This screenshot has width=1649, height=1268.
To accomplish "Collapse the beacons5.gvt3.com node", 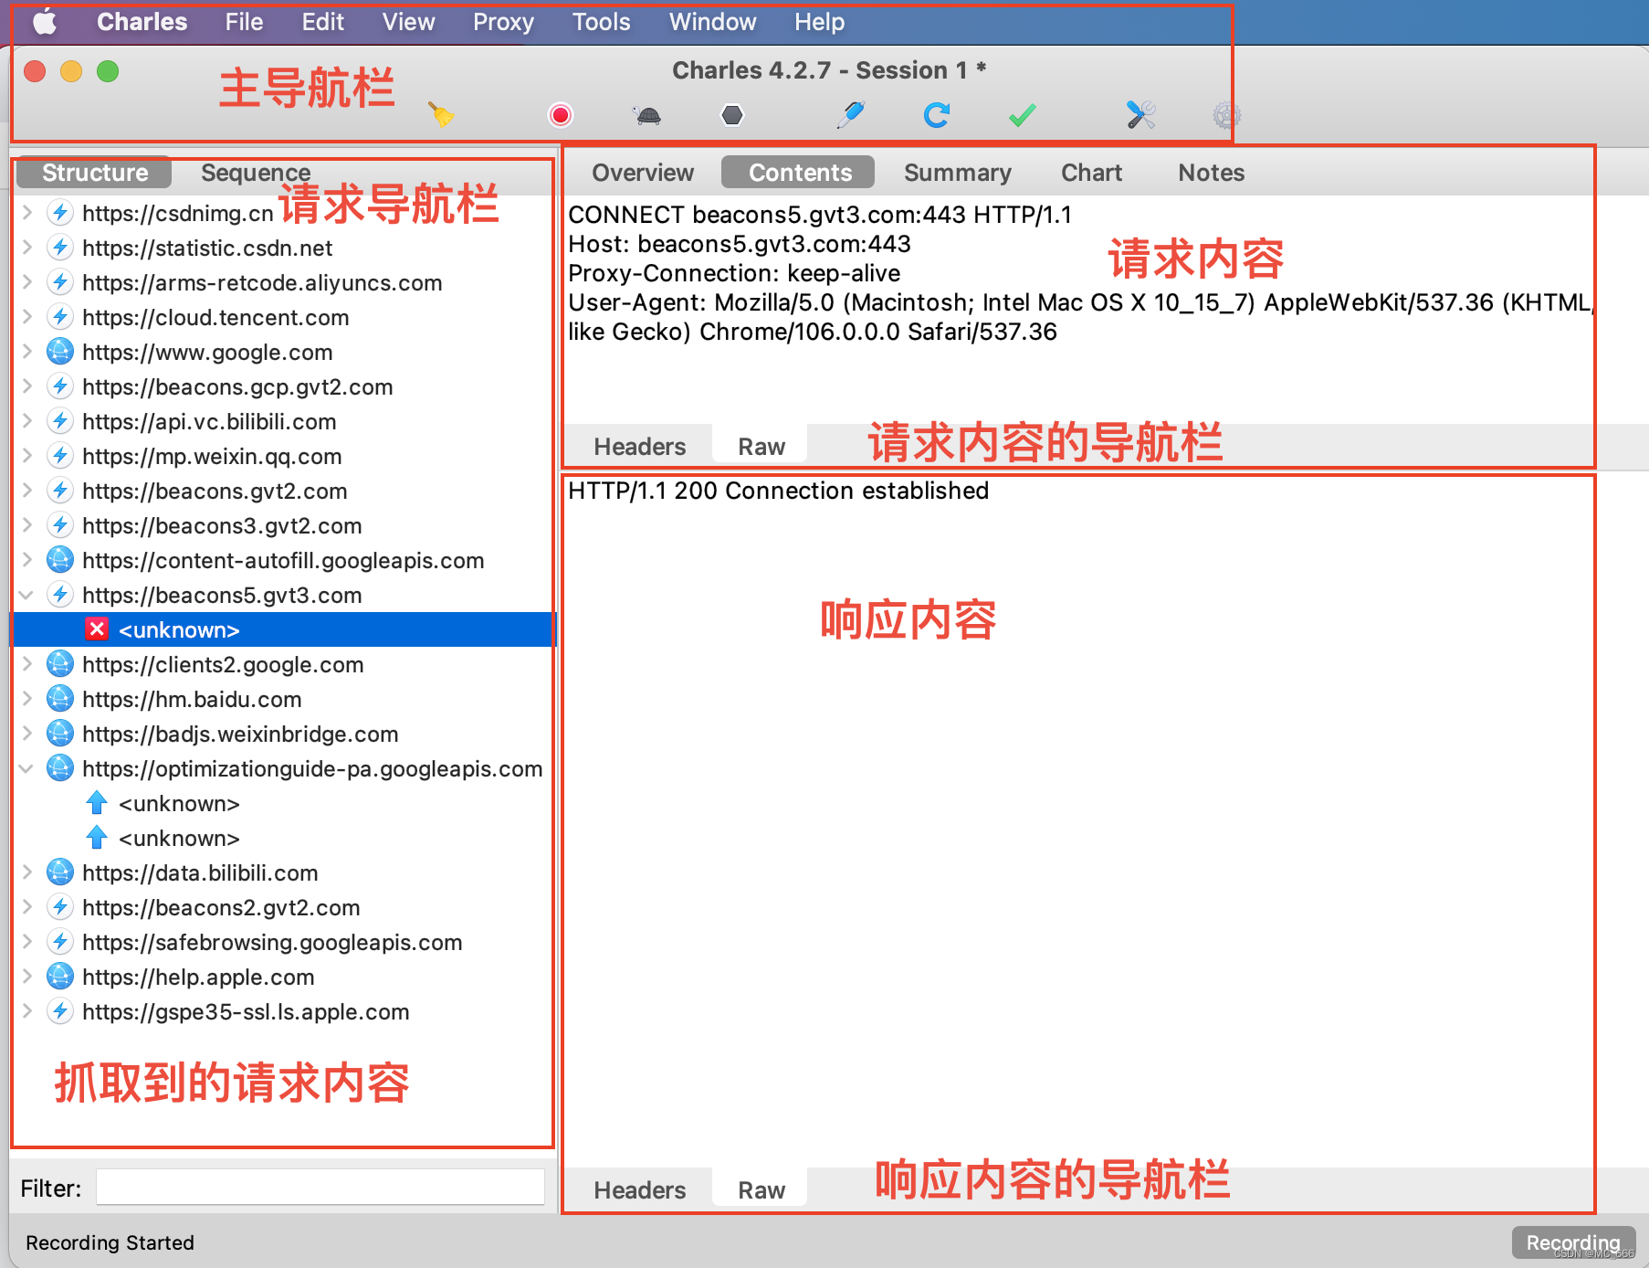I will pos(27,595).
